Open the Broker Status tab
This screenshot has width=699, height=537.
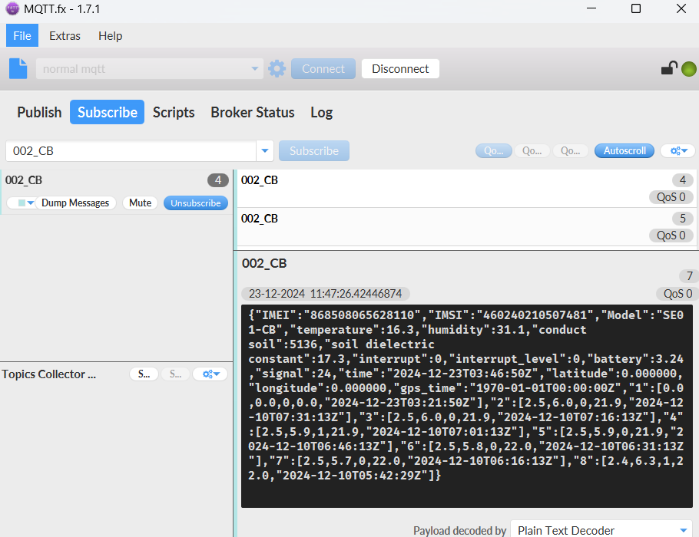click(x=253, y=112)
